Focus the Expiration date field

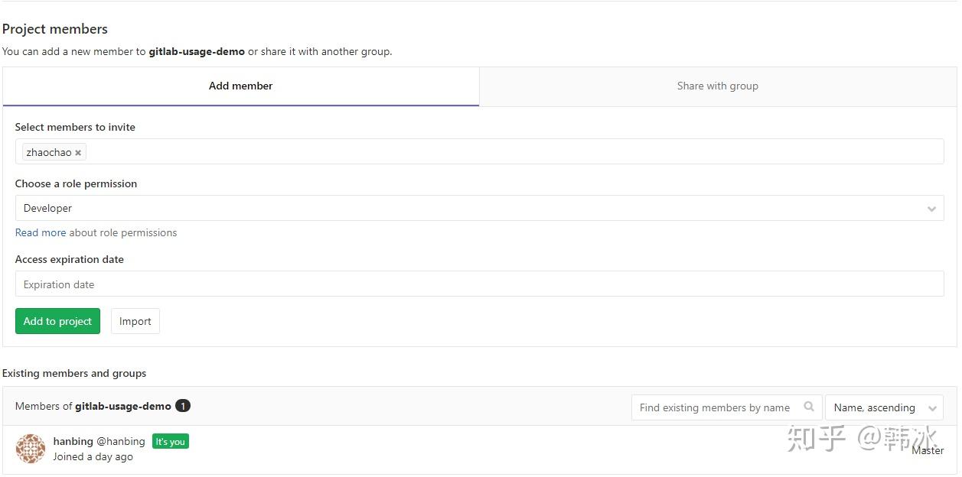coord(479,284)
